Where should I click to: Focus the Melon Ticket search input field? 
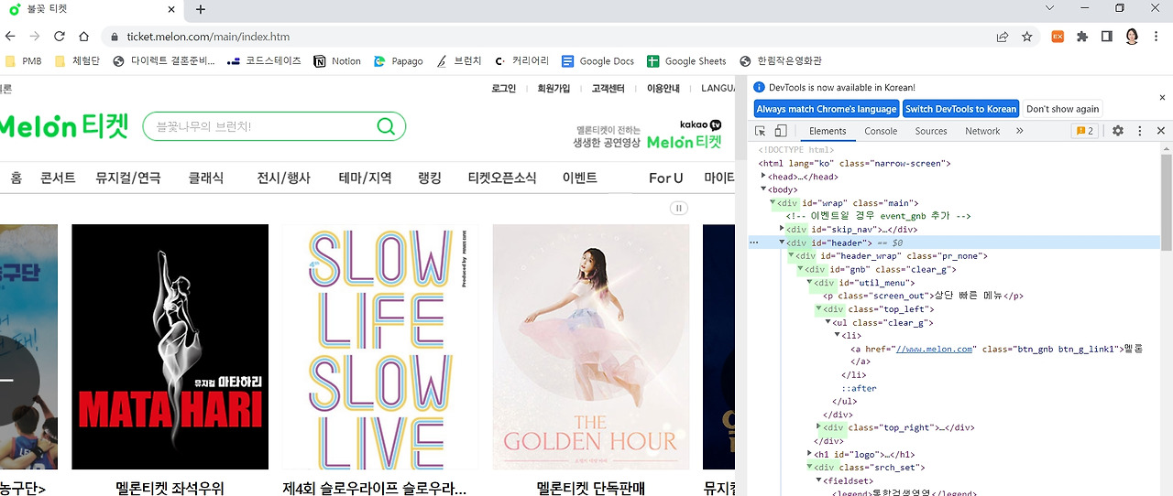point(261,126)
